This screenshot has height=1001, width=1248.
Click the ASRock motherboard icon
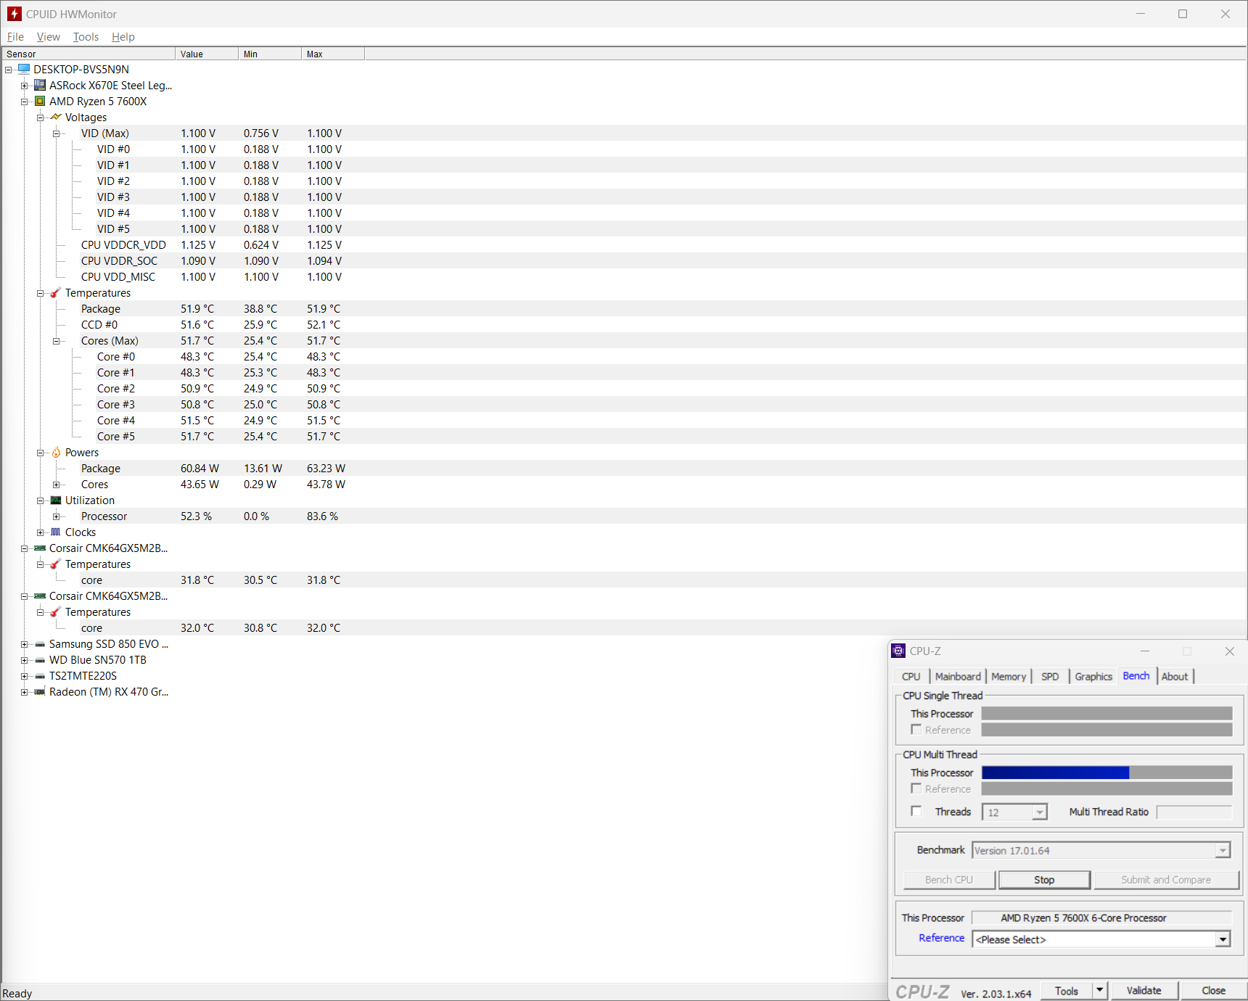[x=40, y=85]
